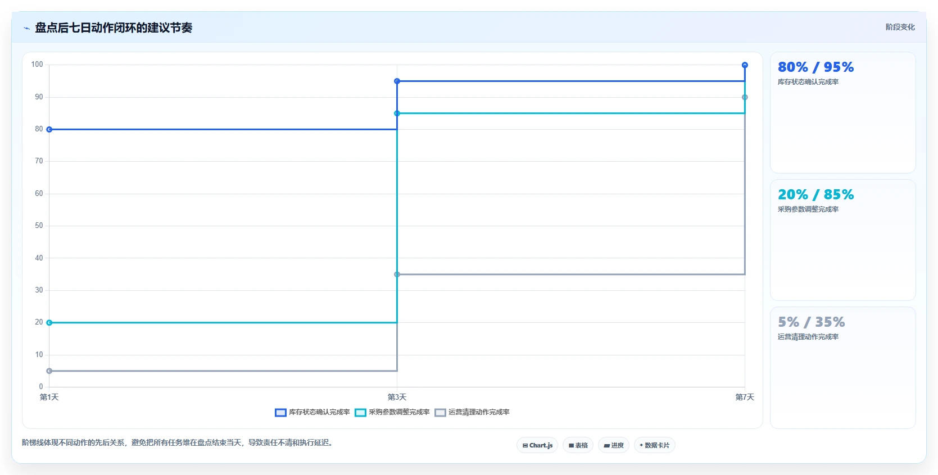Screen dimensions: 938x475
Task: Click the caption text starting with 阶梯线体现
Action: (179, 443)
